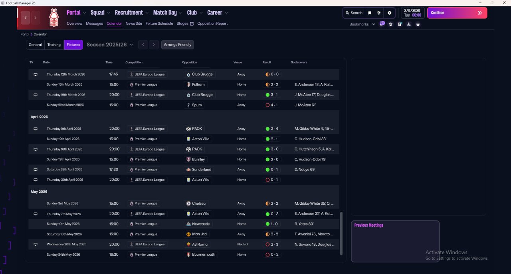Open the 2 - 3 result against AS Roma
Screen dimensions: 511x274
272,245
